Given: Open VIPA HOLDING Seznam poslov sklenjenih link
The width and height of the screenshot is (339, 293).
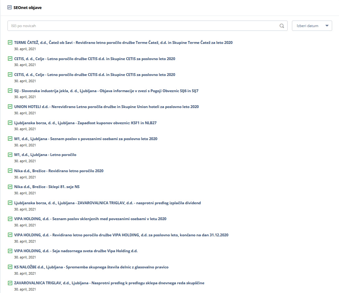Looking at the screenshot, I should 90,219.
